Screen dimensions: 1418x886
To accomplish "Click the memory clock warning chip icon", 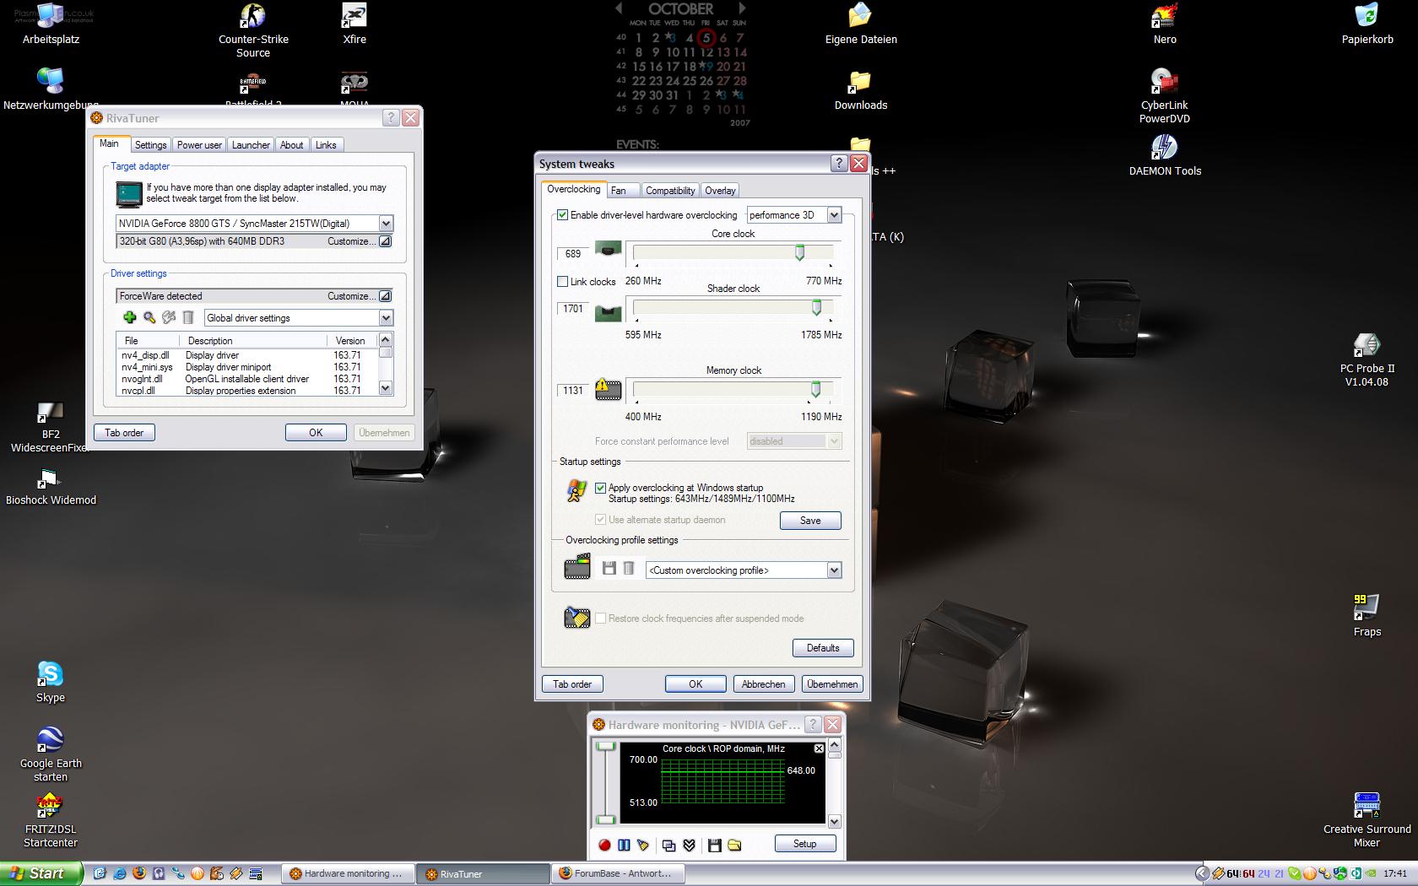I will pos(608,389).
